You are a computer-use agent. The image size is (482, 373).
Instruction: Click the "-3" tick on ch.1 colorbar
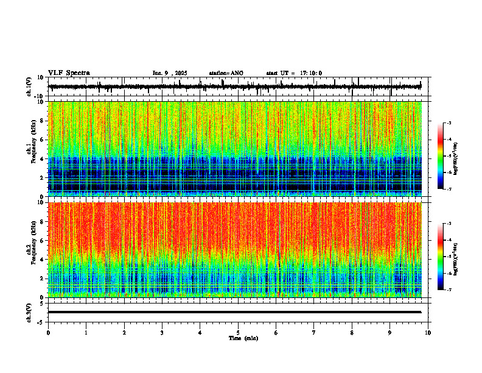point(449,123)
